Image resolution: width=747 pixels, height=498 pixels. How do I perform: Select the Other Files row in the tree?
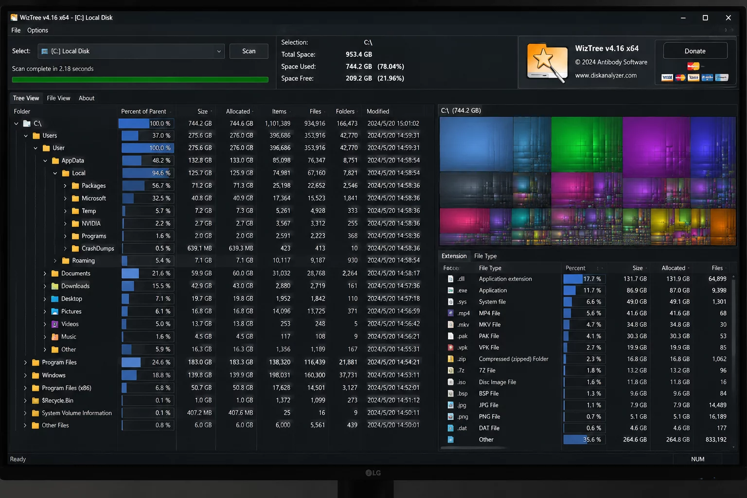(221, 426)
